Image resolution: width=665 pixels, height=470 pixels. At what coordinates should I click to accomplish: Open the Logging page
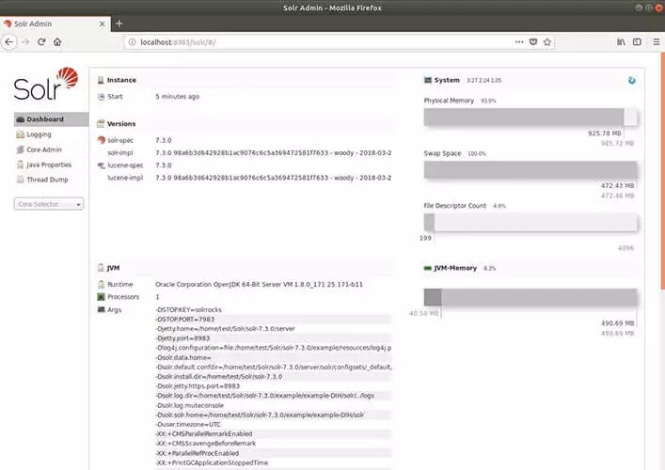39,134
